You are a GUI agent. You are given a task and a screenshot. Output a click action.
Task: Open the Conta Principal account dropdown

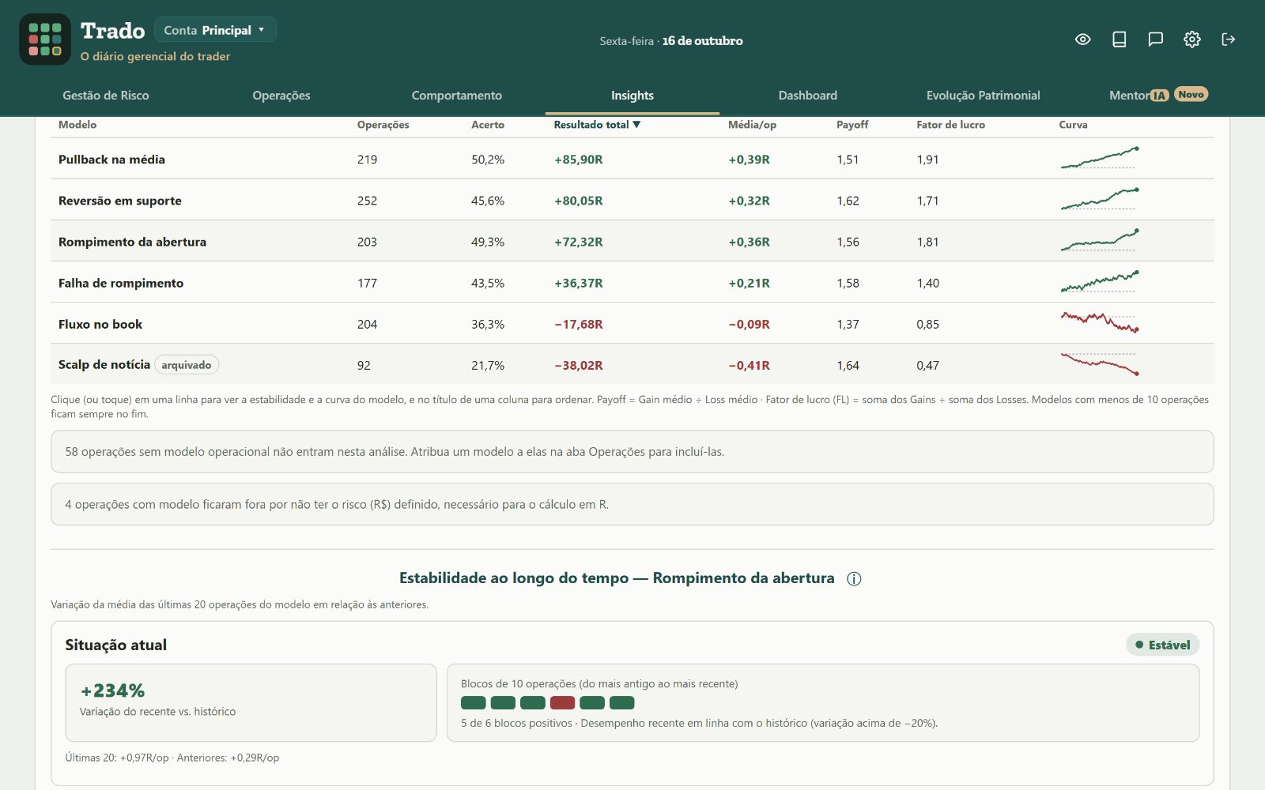[215, 30]
